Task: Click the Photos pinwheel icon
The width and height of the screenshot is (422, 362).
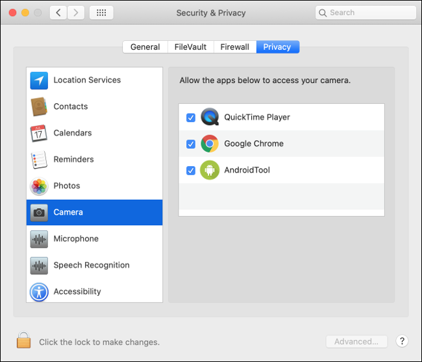Action: coord(39,186)
